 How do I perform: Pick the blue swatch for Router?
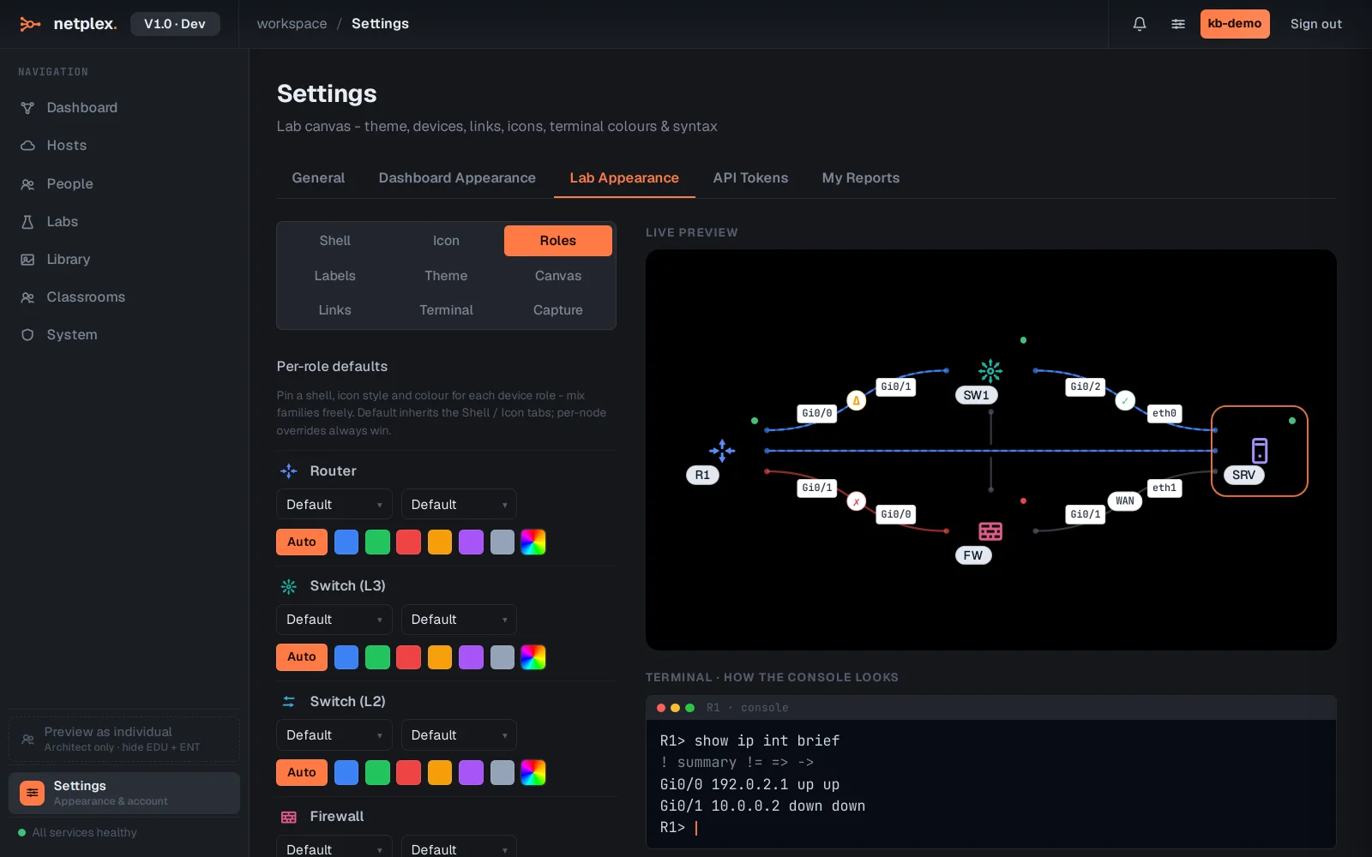pos(346,542)
